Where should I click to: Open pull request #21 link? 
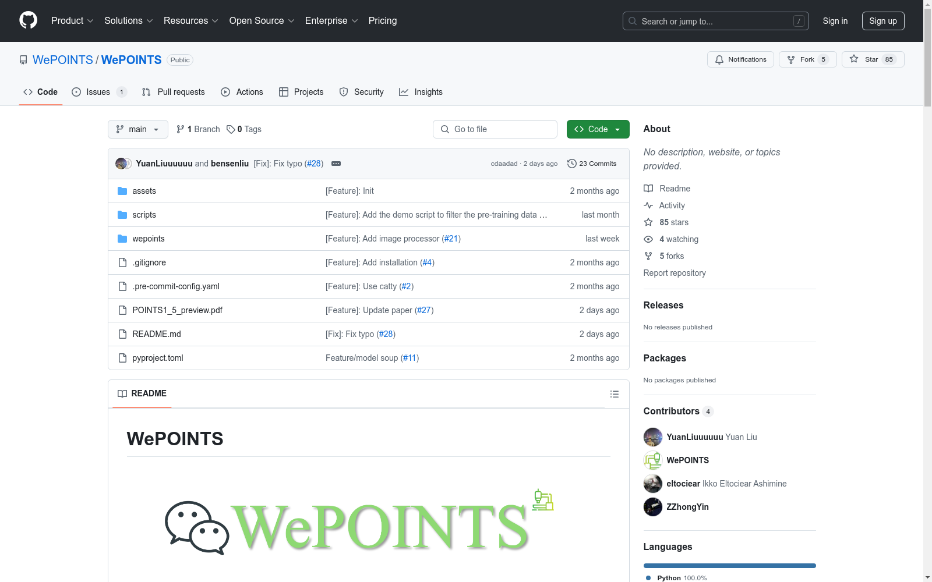[451, 239]
